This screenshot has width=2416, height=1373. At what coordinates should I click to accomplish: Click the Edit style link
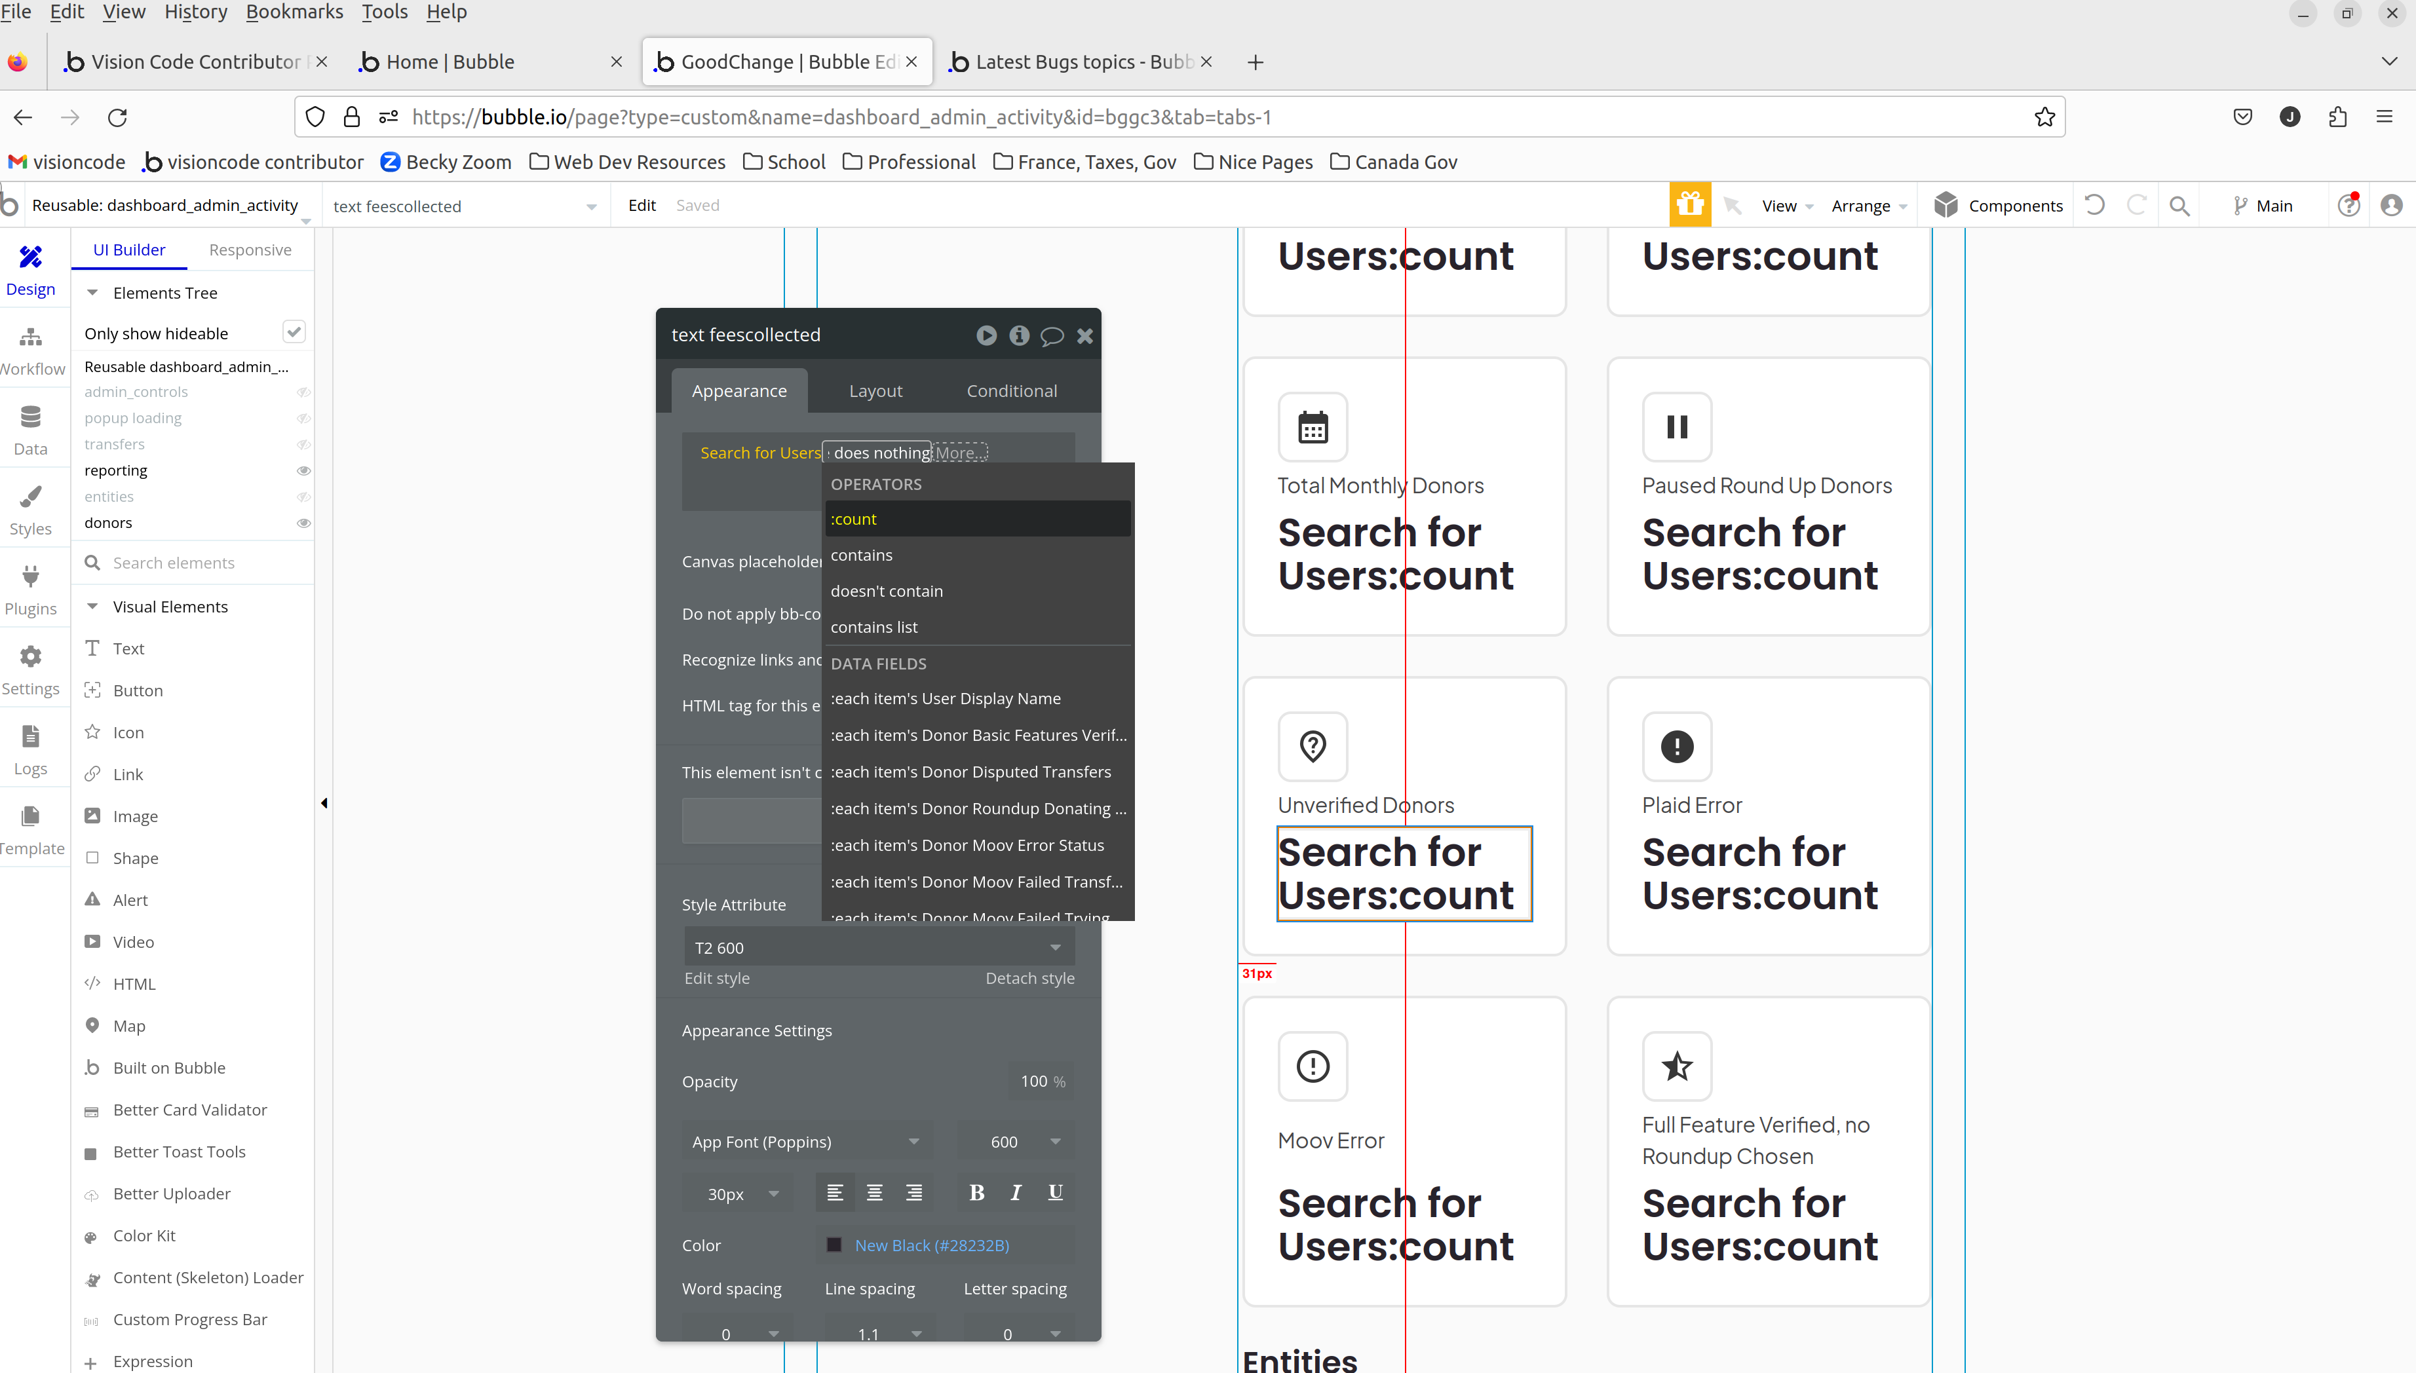(x=717, y=978)
